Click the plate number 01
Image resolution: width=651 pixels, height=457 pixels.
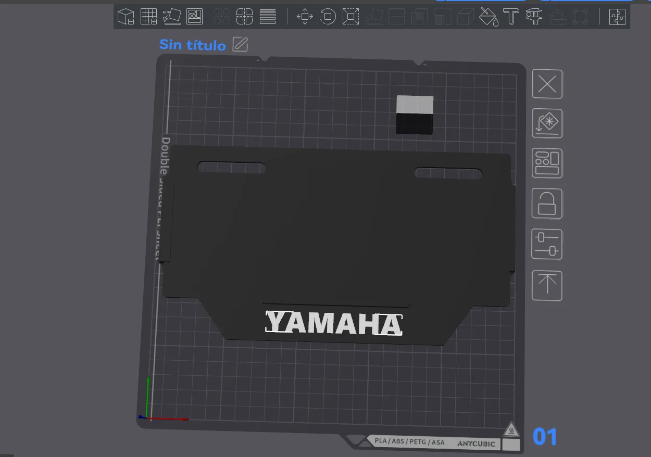tap(545, 437)
